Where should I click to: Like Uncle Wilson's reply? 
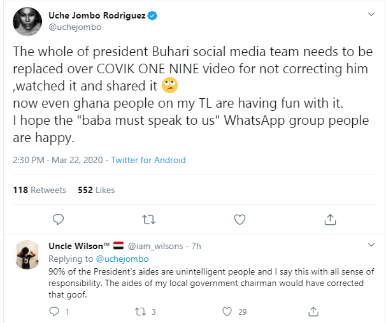pyautogui.click(x=227, y=312)
